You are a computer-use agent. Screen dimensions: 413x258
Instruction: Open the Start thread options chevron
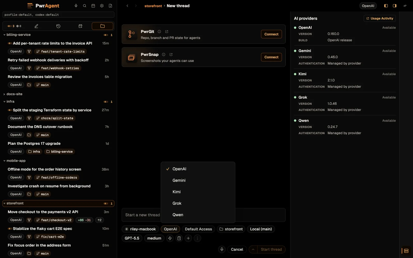coord(253,249)
